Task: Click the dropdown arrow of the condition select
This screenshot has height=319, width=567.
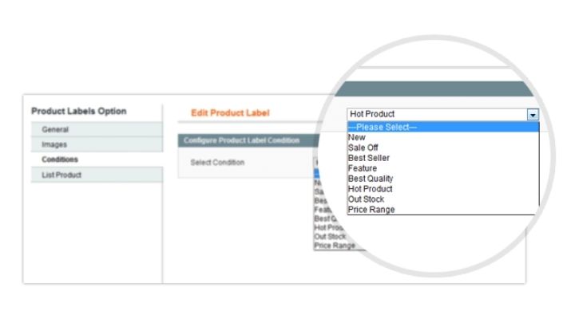Action: click(x=533, y=115)
